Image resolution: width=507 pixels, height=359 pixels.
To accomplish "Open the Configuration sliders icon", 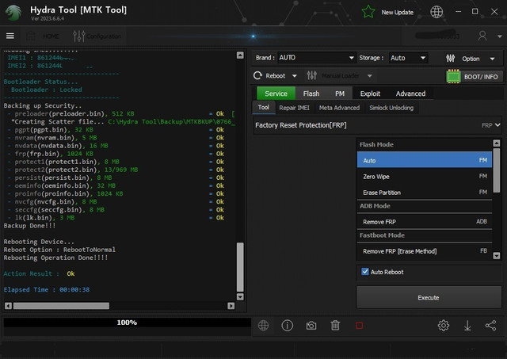I will click(x=78, y=36).
